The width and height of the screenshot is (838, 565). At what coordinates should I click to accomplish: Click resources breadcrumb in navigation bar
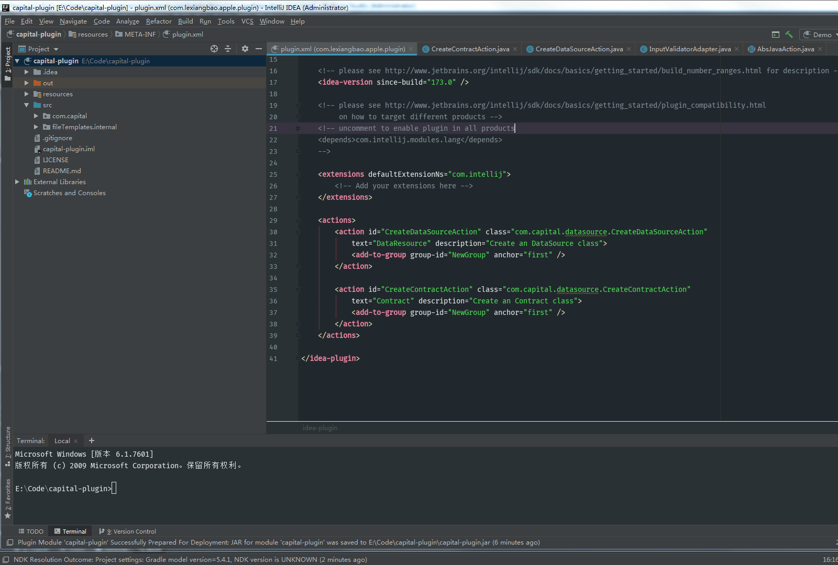tap(88, 35)
